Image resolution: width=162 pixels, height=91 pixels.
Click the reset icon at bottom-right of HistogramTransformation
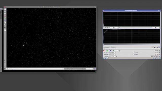tap(159, 58)
